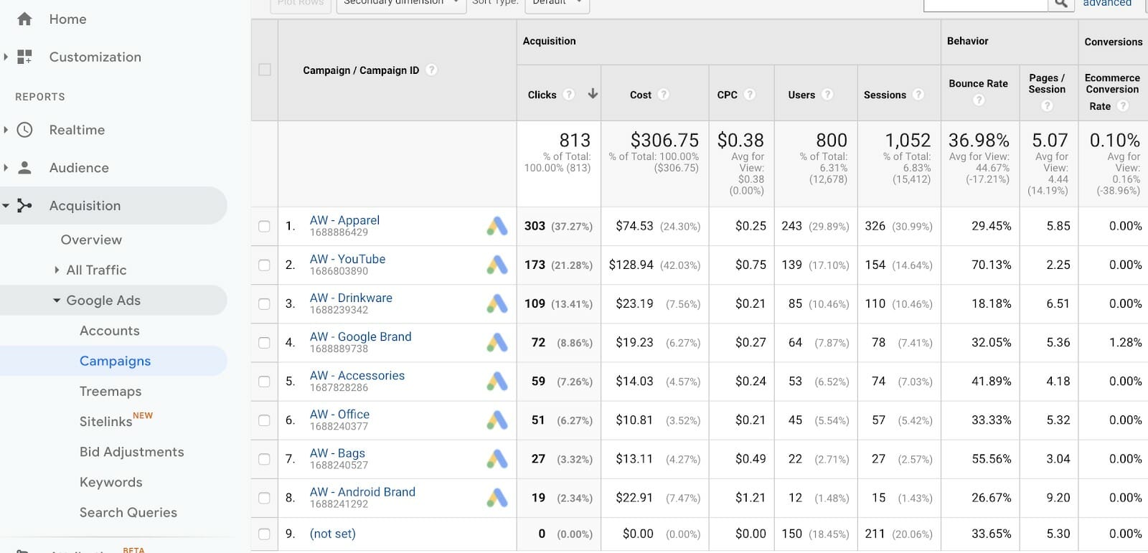Check the box for AW - Apparel row
Viewport: 1148px width, 553px height.
point(265,226)
